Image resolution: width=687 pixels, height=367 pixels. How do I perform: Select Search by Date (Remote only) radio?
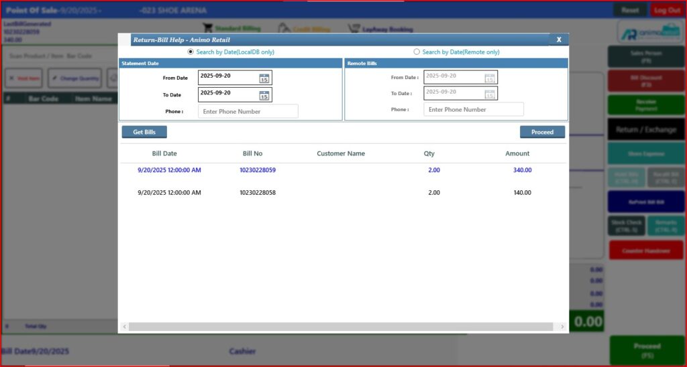417,52
